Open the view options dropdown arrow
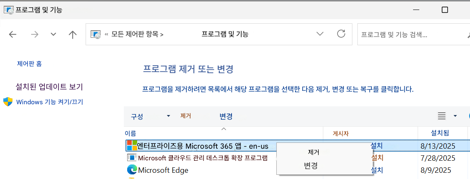This screenshot has height=179, width=470. (455, 116)
